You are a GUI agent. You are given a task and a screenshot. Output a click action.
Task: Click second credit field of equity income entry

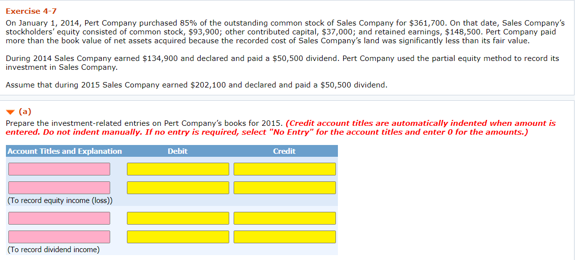point(285,188)
